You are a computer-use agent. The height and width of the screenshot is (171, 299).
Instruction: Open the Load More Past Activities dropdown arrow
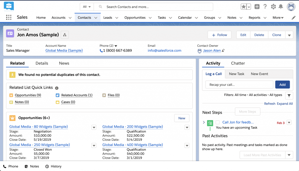click(x=289, y=155)
